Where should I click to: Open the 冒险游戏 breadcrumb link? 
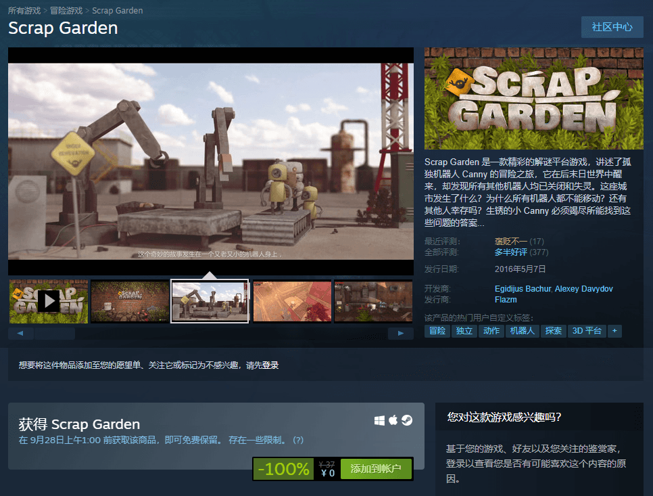[x=66, y=11]
